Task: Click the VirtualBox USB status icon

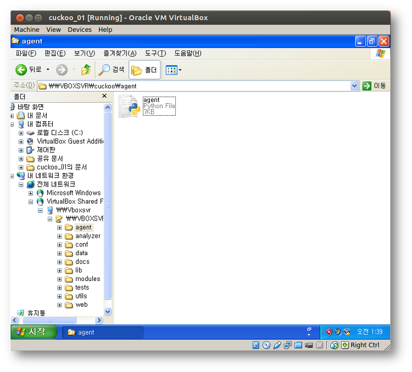Action: coord(277,345)
